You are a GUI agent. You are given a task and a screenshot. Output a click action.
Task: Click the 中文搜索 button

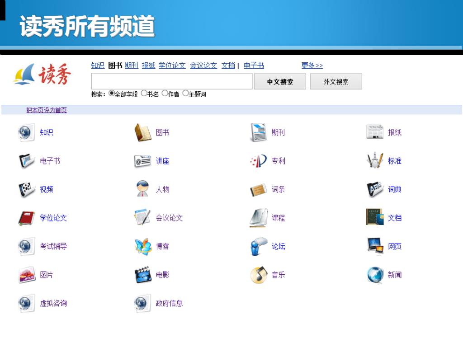point(280,81)
